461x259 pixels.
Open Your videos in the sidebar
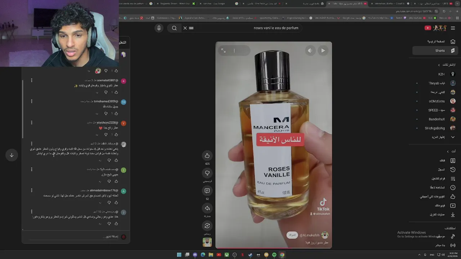click(x=435, y=205)
